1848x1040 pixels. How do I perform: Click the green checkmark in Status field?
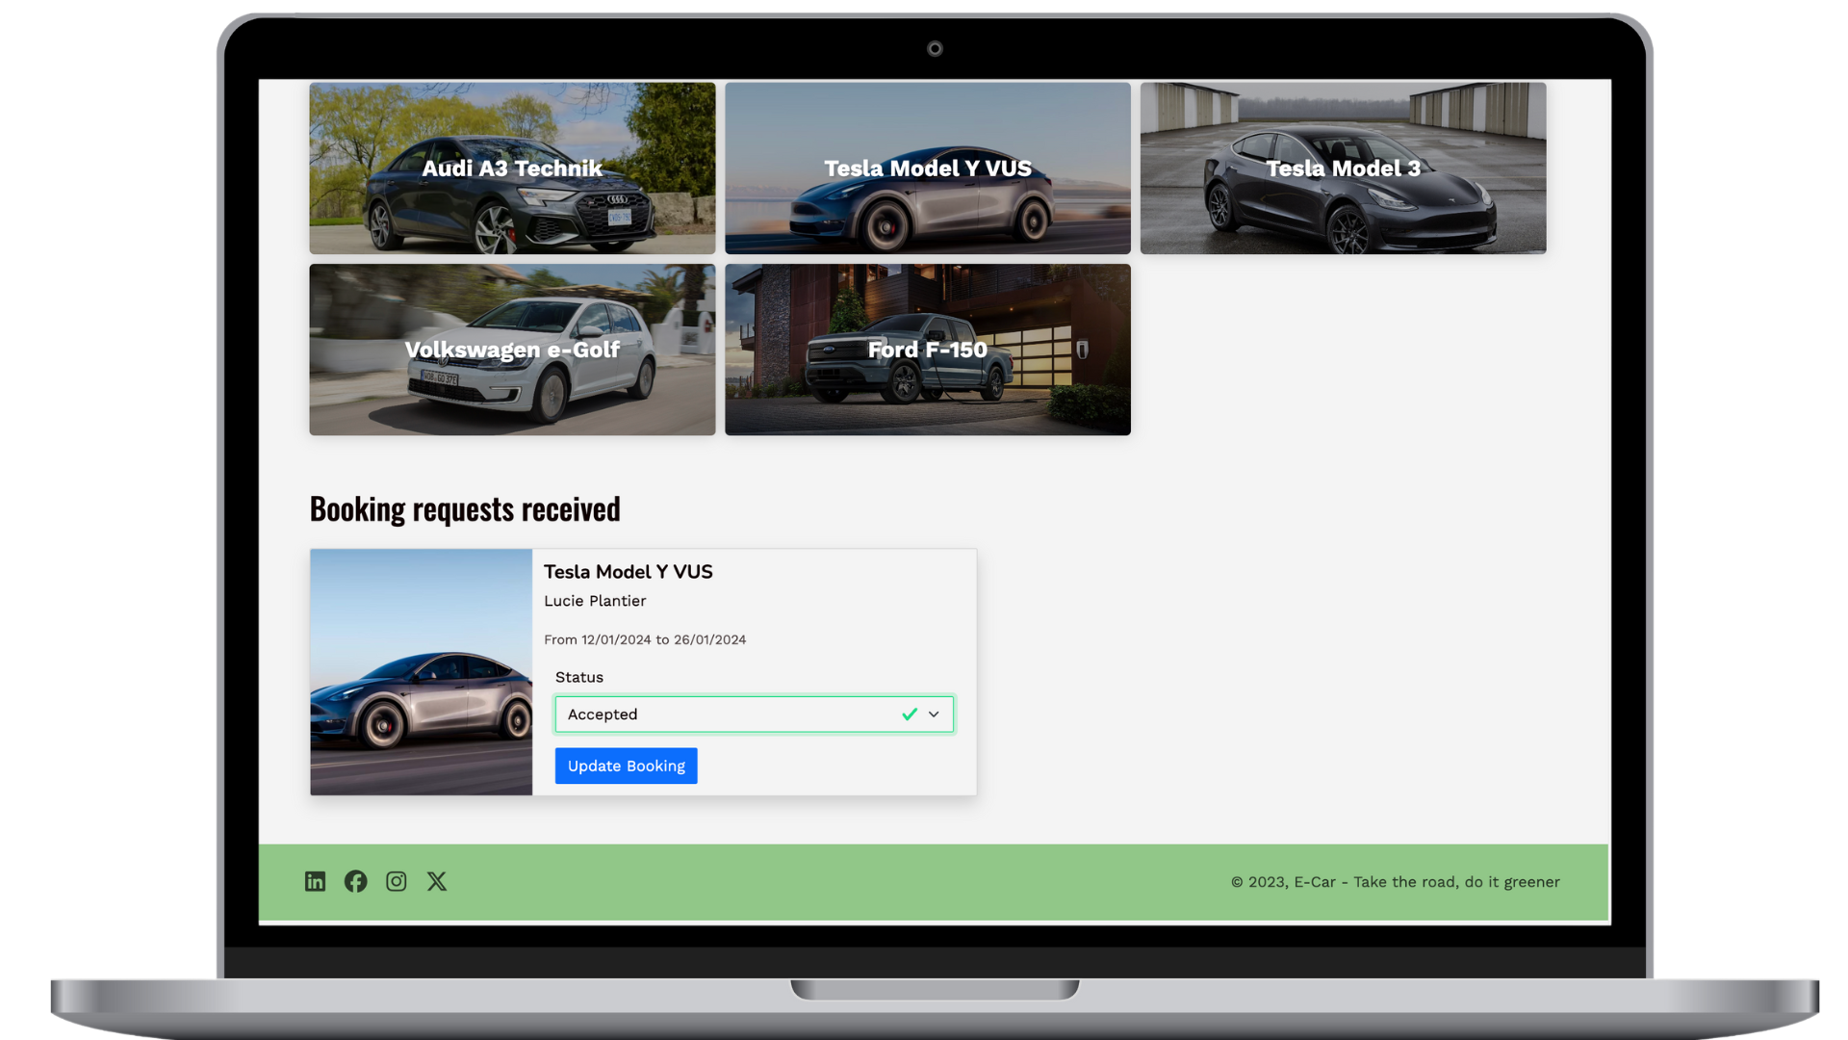pos(909,715)
